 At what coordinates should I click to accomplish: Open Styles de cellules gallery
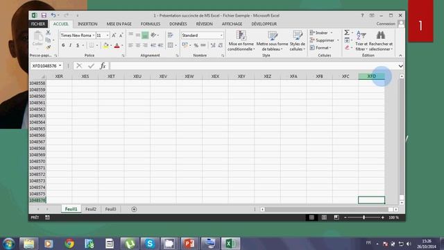click(298, 41)
